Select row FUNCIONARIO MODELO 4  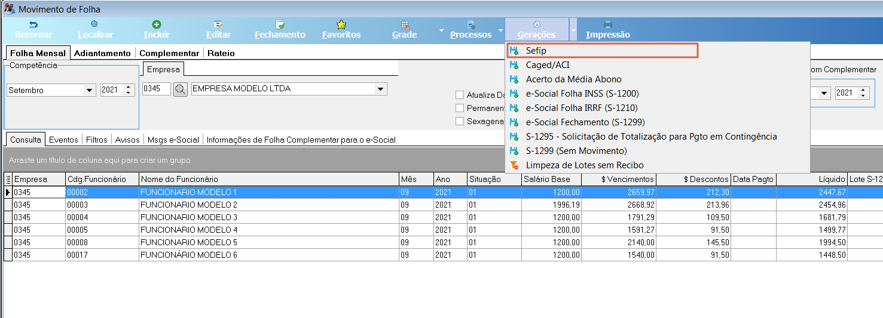pos(443,230)
